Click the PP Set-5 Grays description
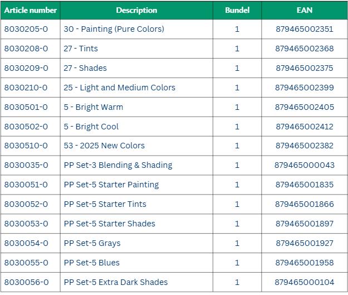Image resolution: width=348 pixels, height=295 pixels. coord(92,243)
